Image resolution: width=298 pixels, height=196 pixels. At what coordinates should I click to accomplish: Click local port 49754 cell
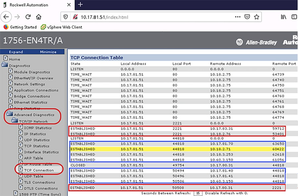click(x=178, y=165)
